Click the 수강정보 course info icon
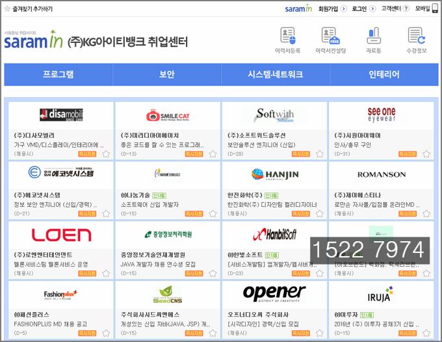This screenshot has height=342, width=442. coord(417,36)
